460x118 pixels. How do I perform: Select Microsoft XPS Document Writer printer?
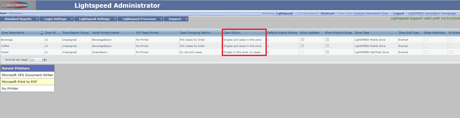(27, 75)
